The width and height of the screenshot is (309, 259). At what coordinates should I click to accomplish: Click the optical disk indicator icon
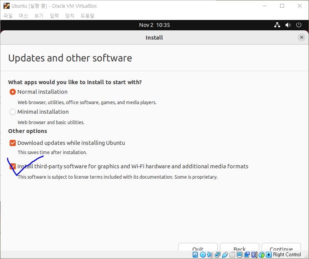tap(203, 255)
